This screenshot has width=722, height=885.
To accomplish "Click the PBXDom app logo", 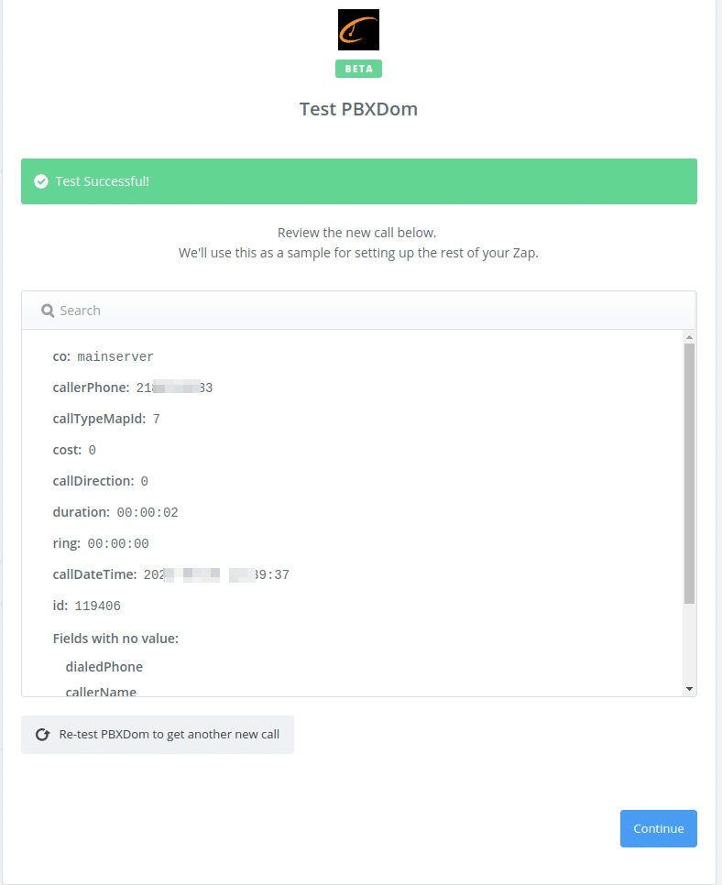I will (x=358, y=29).
